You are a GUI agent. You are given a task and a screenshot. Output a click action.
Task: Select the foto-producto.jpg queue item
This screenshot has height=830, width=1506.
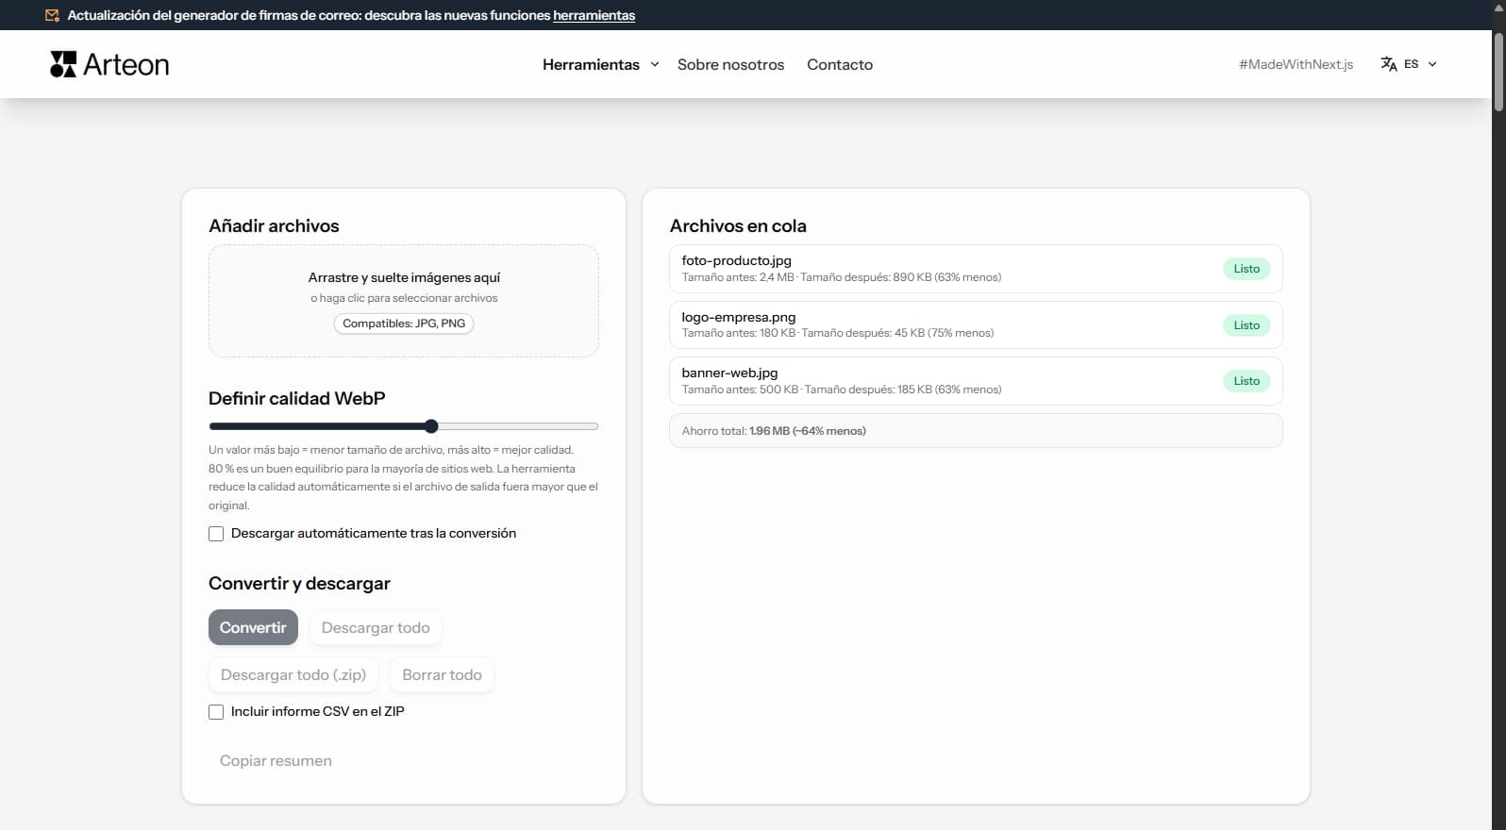coord(944,269)
